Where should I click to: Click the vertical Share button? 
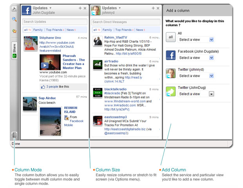tap(14, 51)
